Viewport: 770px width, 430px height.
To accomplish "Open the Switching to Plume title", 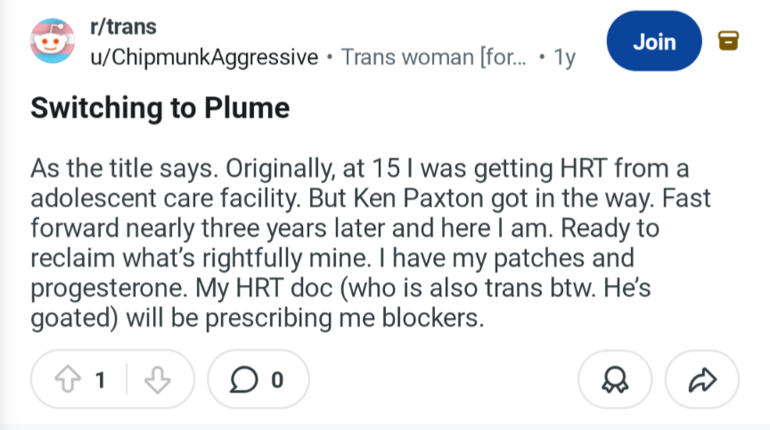I will click(160, 108).
